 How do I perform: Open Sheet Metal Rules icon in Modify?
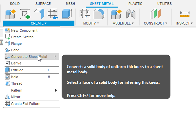85,14
